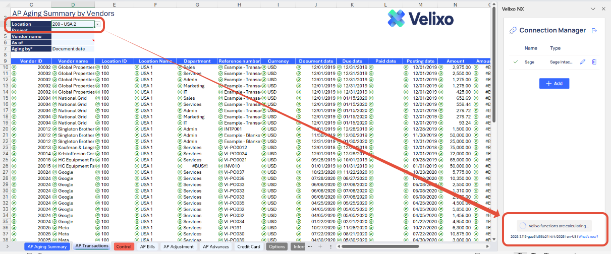Click the AP Aging Summary by Vendors title
611x254 pixels.
pos(63,14)
